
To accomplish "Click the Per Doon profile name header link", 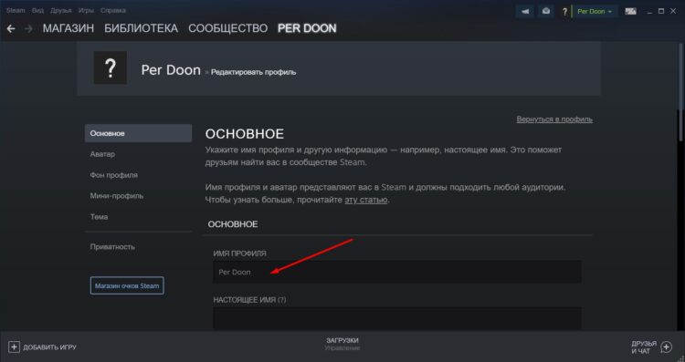I will (x=171, y=70).
